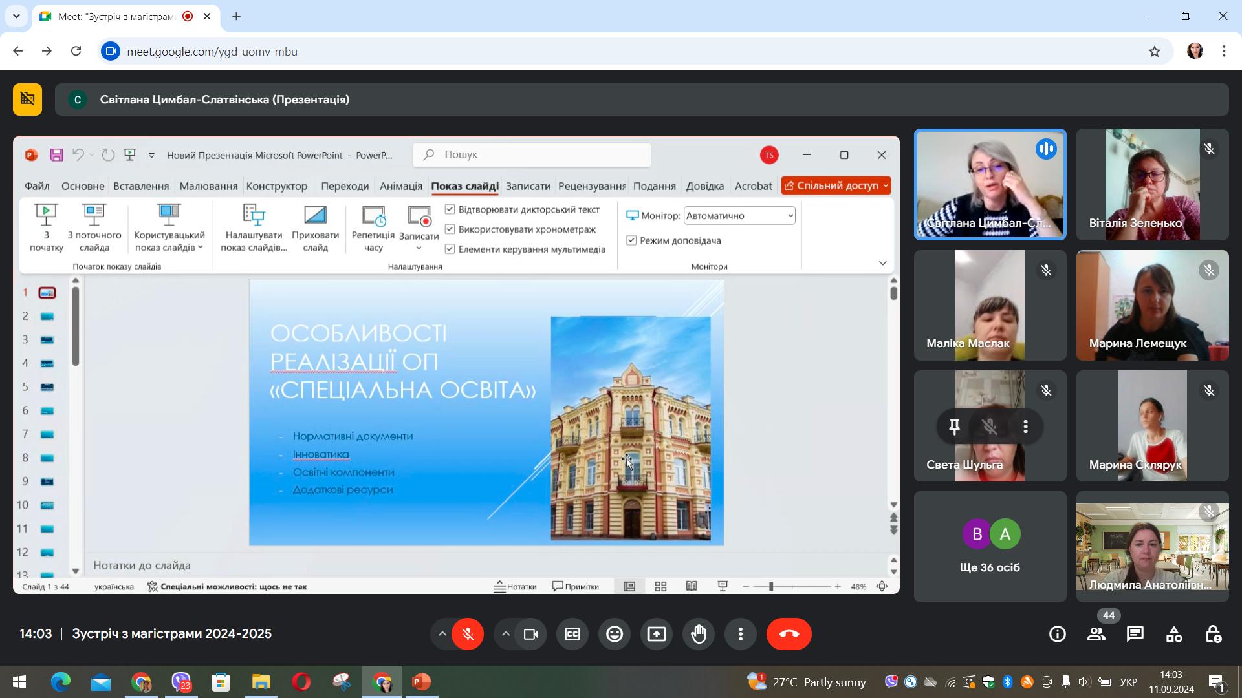Image resolution: width=1242 pixels, height=698 pixels.
Task: Leave the call with red hang-up button
Action: click(789, 634)
